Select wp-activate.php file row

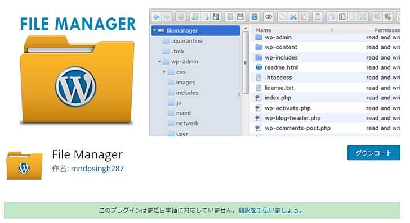[x=326, y=108]
